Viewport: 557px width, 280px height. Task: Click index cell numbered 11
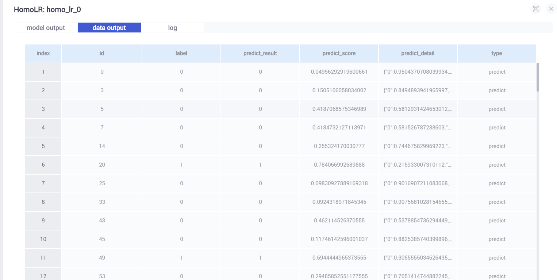tap(43, 258)
